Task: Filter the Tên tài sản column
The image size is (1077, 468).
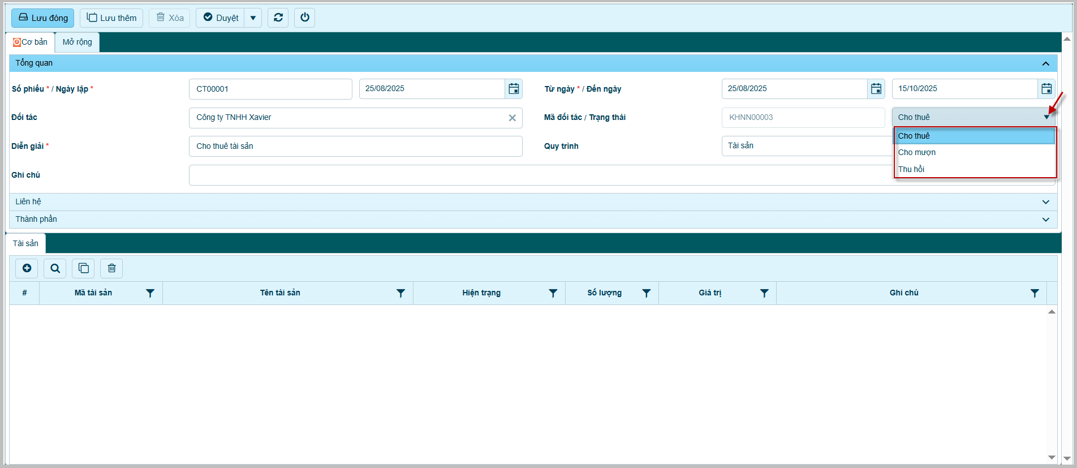Action: click(x=400, y=293)
